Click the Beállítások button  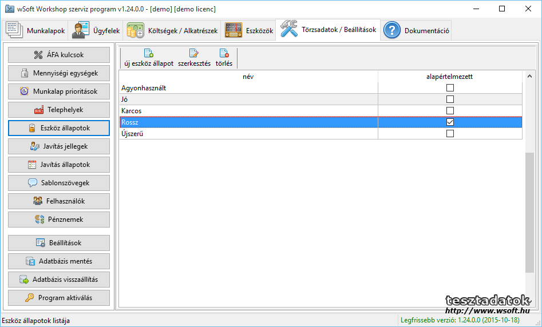pos(59,243)
